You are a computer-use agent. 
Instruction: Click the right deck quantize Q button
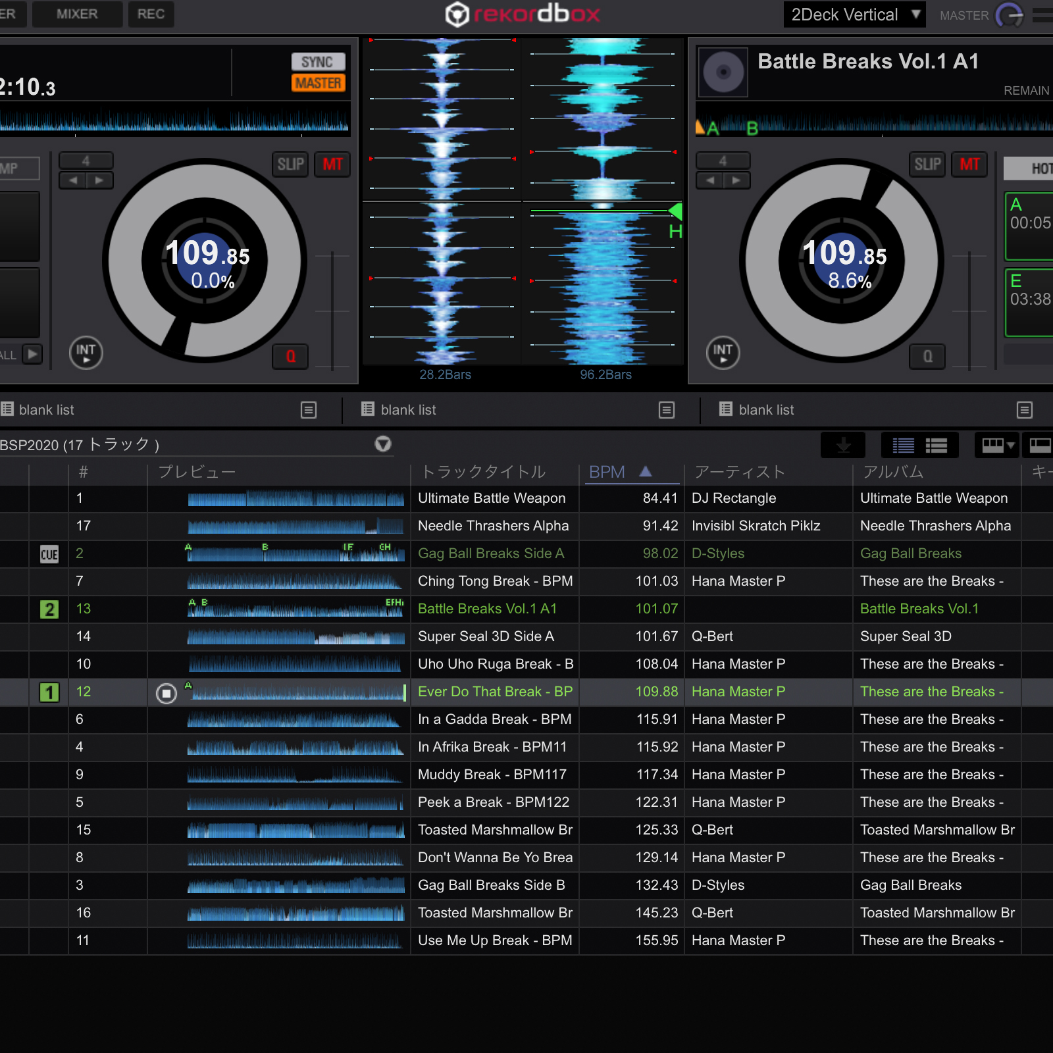pyautogui.click(x=927, y=356)
